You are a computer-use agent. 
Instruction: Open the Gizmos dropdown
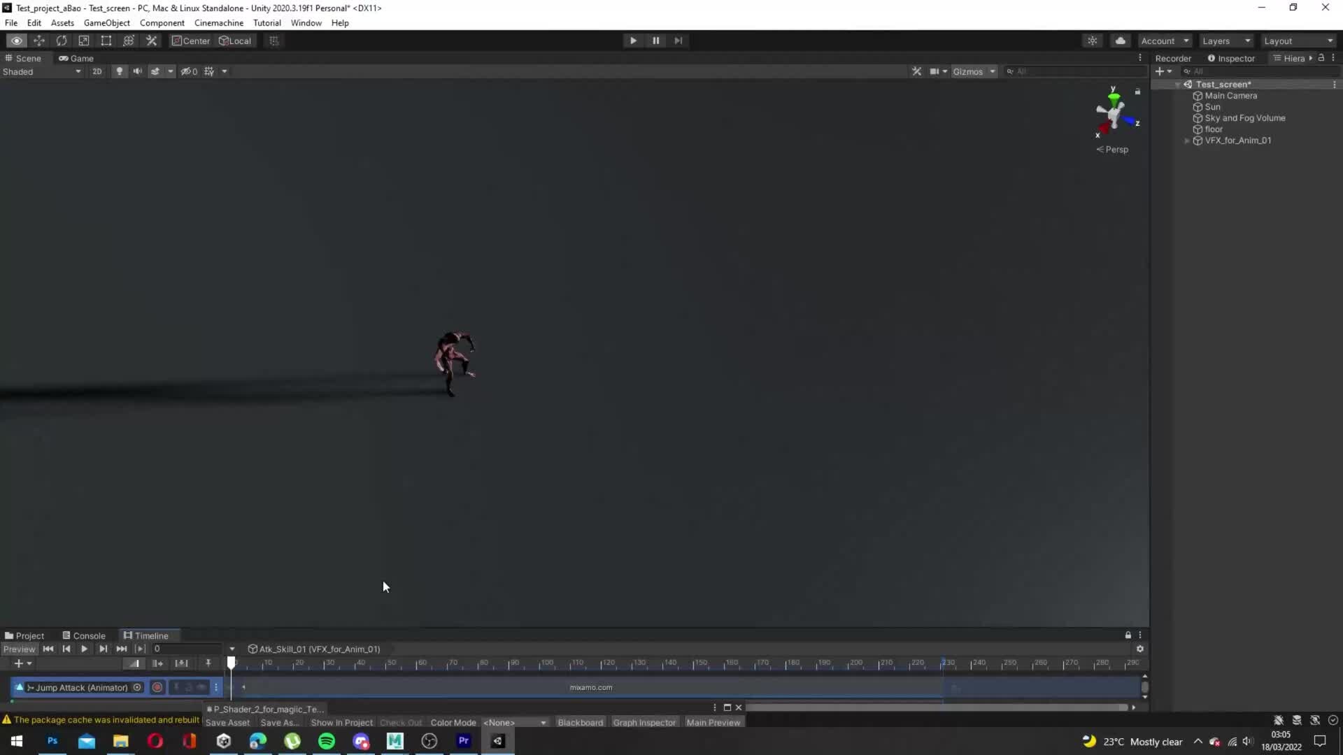click(974, 72)
